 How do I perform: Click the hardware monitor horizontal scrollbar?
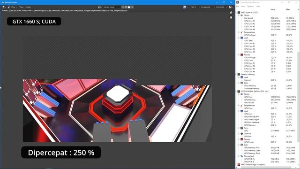tap(267, 167)
